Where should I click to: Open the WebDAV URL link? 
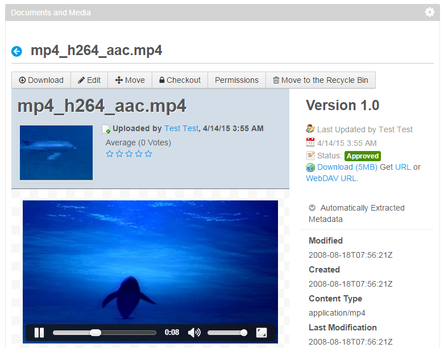point(331,178)
